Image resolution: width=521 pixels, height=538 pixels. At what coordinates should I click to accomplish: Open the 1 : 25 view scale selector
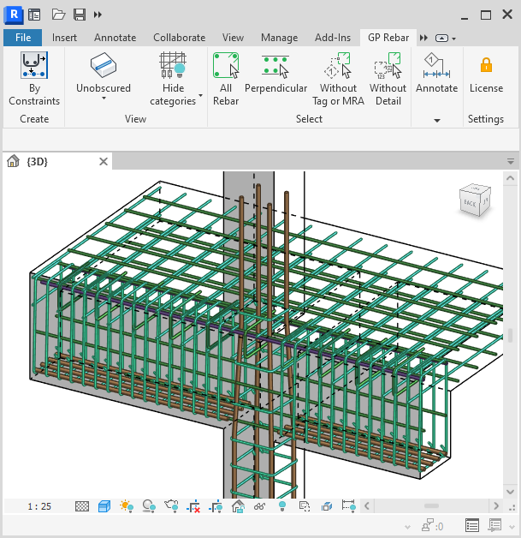click(x=39, y=506)
